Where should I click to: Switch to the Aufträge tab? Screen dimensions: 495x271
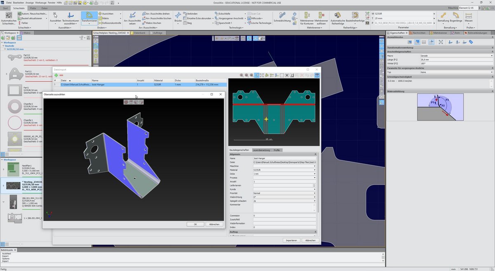[157, 33]
